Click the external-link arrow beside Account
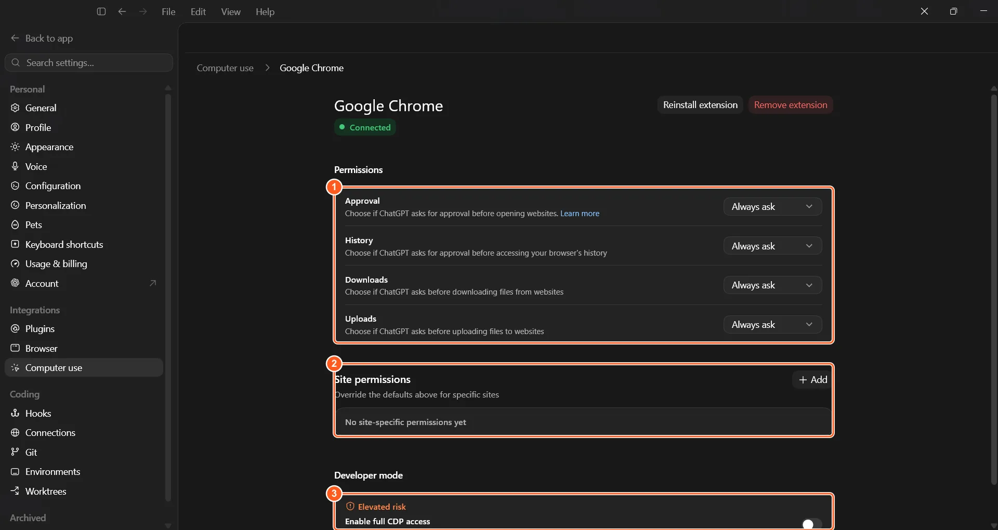Viewport: 998px width, 530px height. pyautogui.click(x=153, y=283)
